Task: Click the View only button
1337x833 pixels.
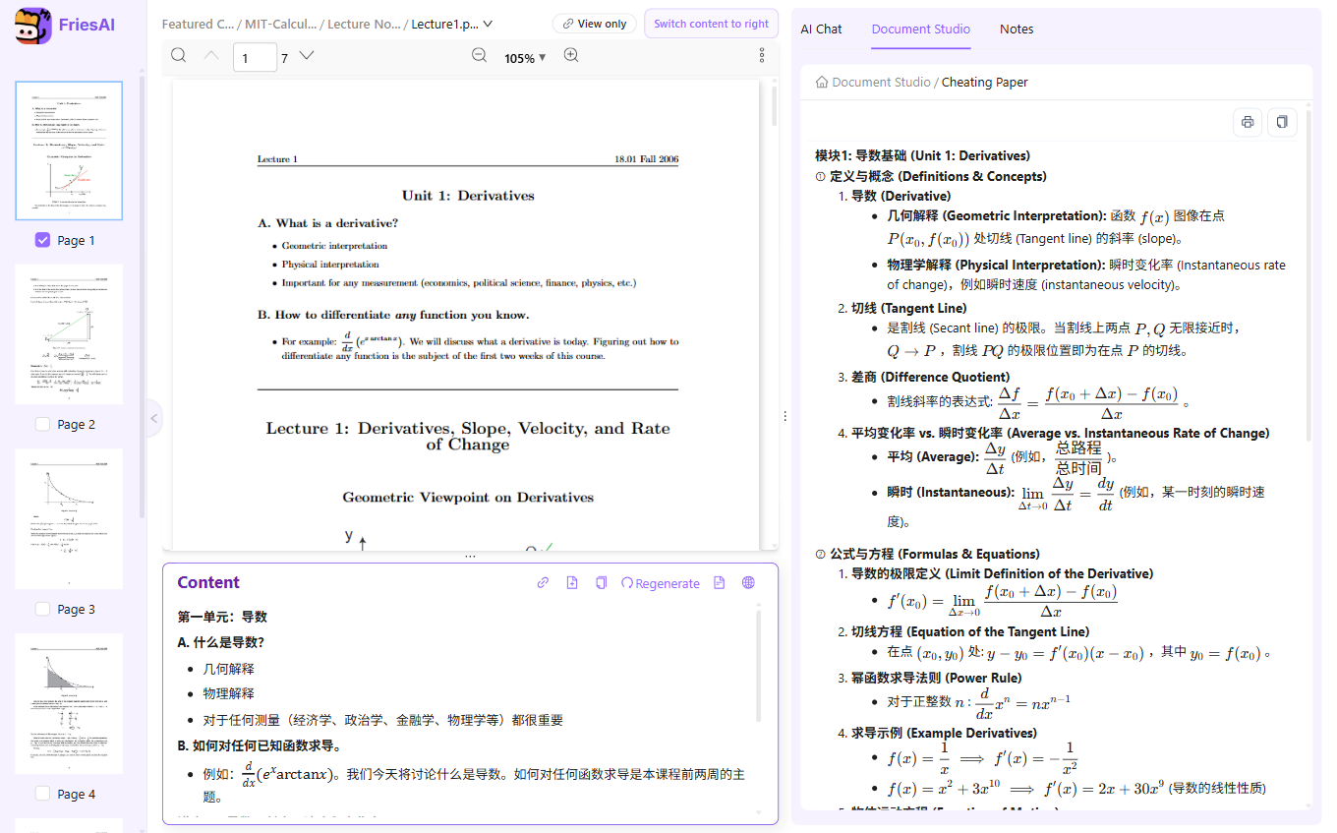Action: coord(594,24)
